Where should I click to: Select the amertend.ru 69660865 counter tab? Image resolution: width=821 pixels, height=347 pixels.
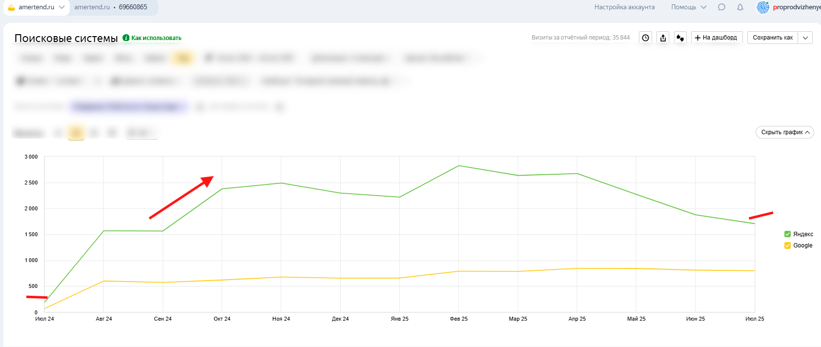click(111, 7)
